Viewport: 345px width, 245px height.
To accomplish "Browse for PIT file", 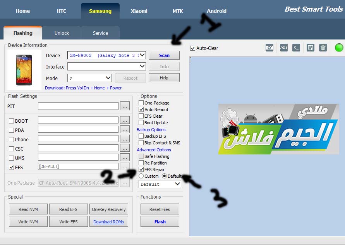I will (125, 106).
